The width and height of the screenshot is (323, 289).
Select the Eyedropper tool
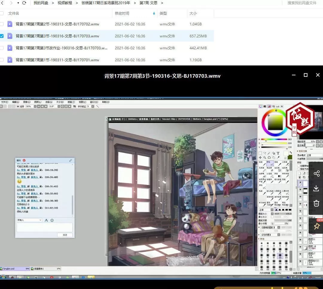click(278, 157)
